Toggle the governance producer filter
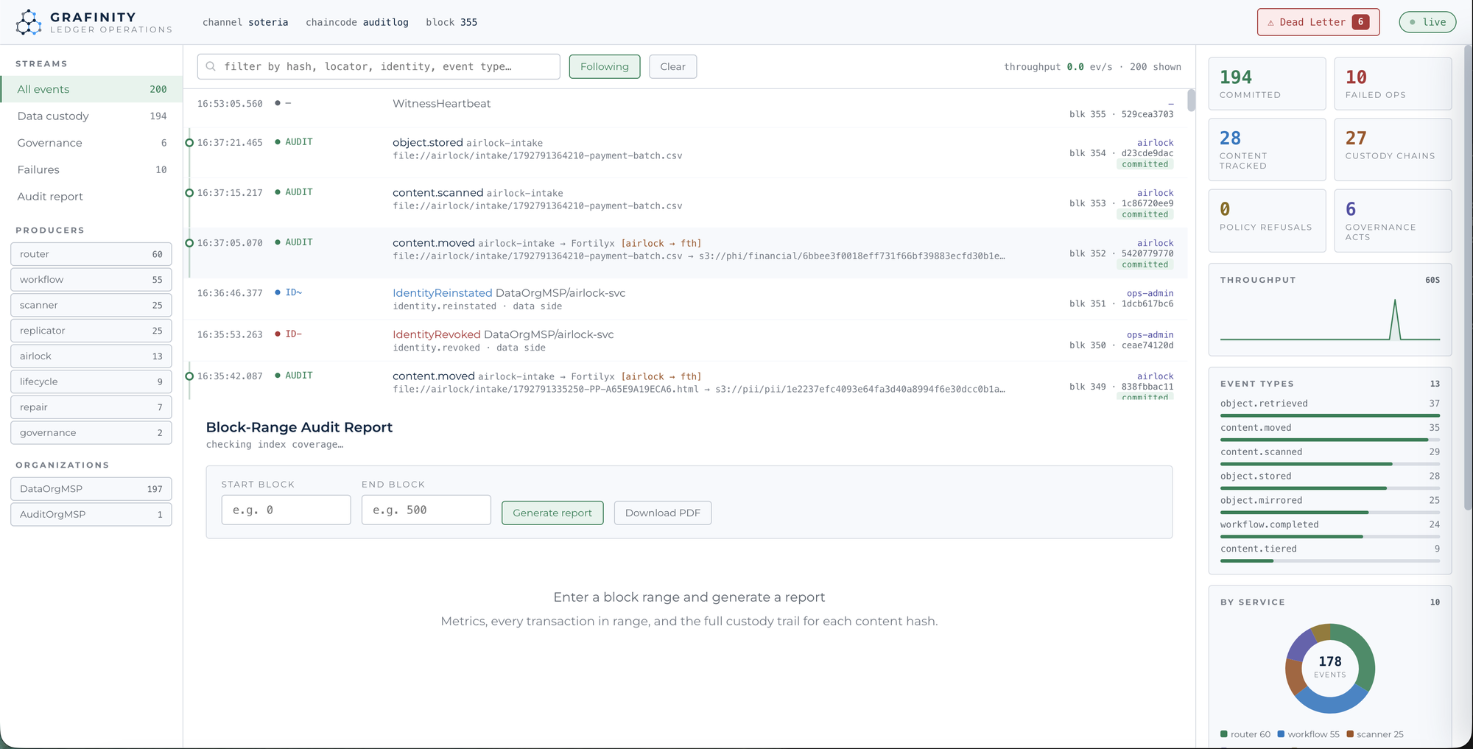Image resolution: width=1473 pixels, height=749 pixels. point(91,433)
